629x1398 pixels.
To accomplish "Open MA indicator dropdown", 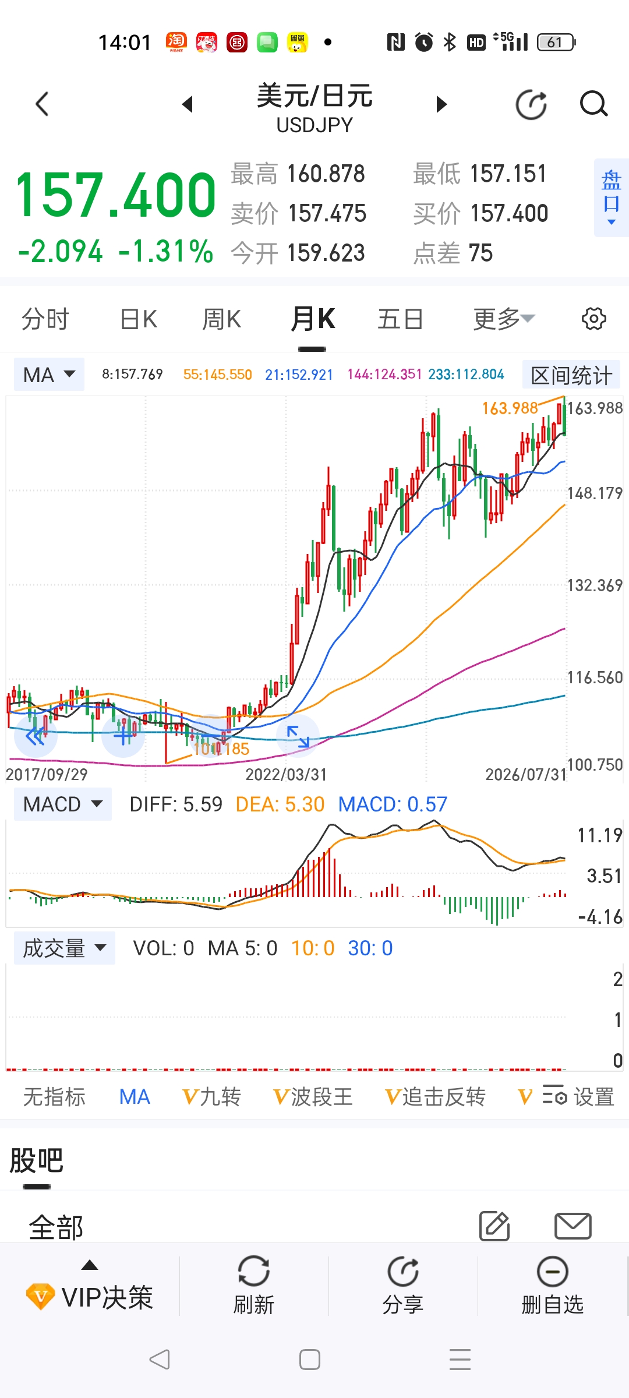I will (x=50, y=375).
